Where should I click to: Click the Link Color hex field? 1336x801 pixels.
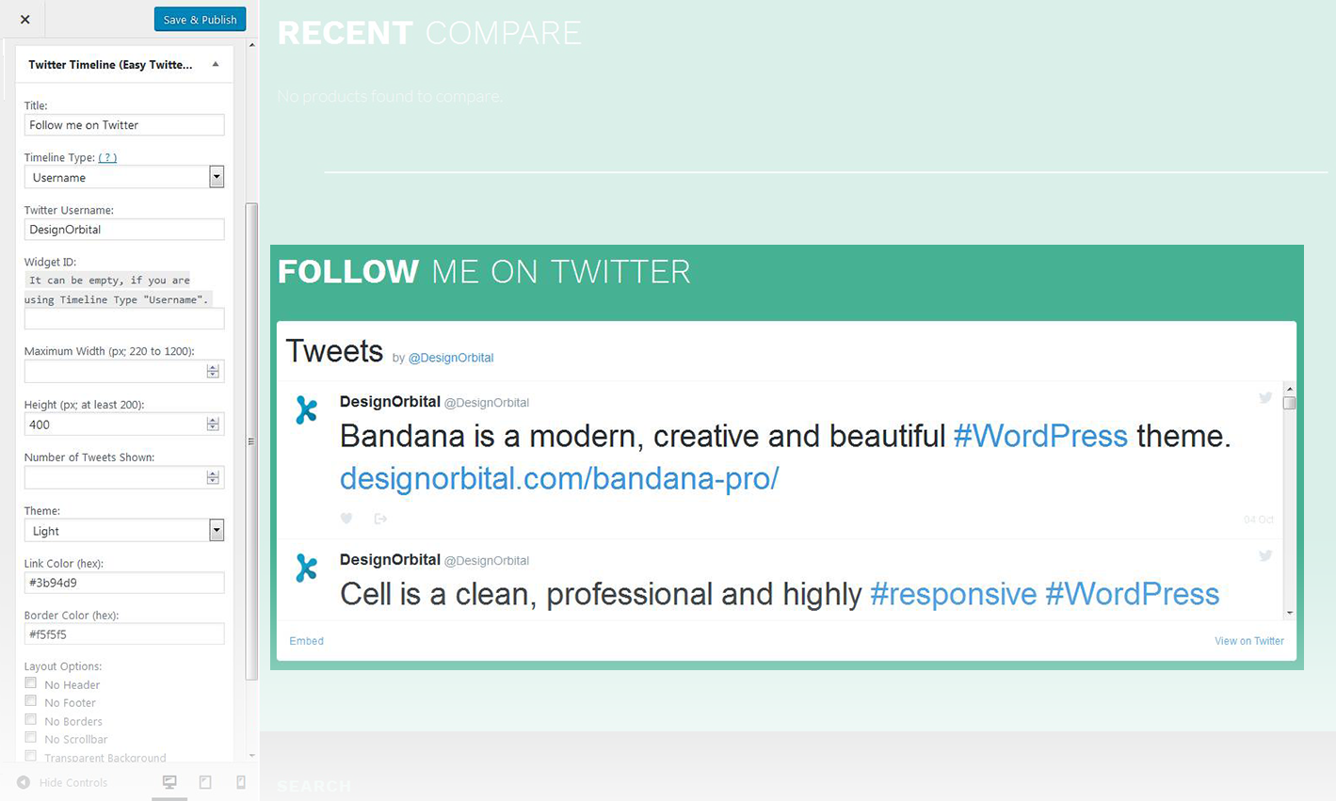[124, 583]
